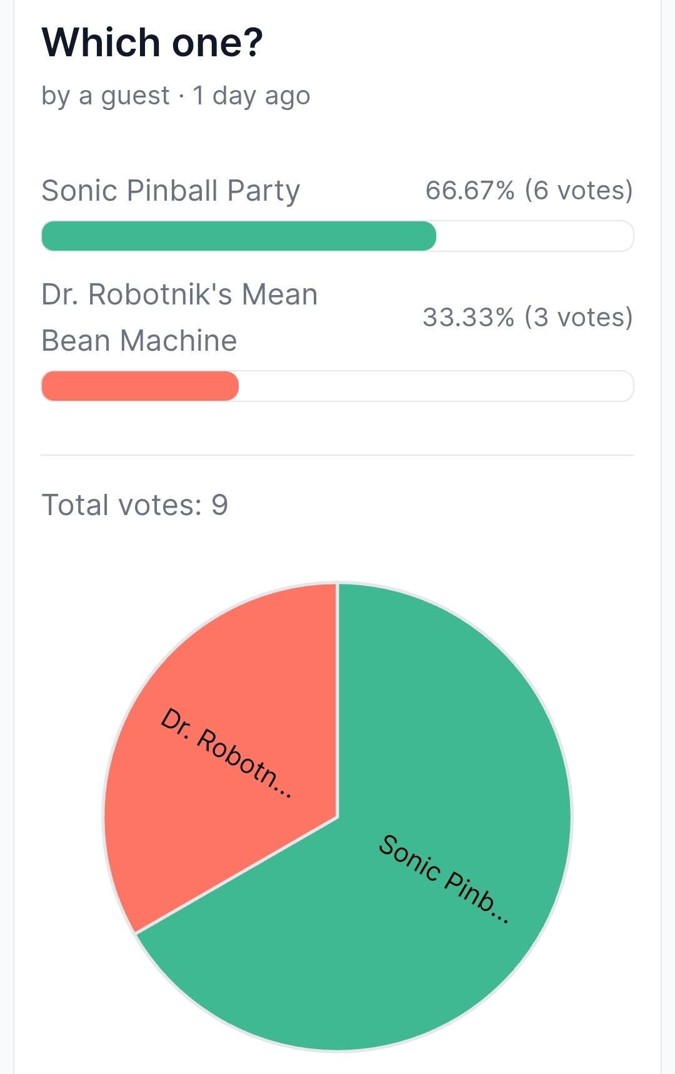Click the 'by a guest' author text
Viewport: 675px width, 1074px height.
pos(105,96)
